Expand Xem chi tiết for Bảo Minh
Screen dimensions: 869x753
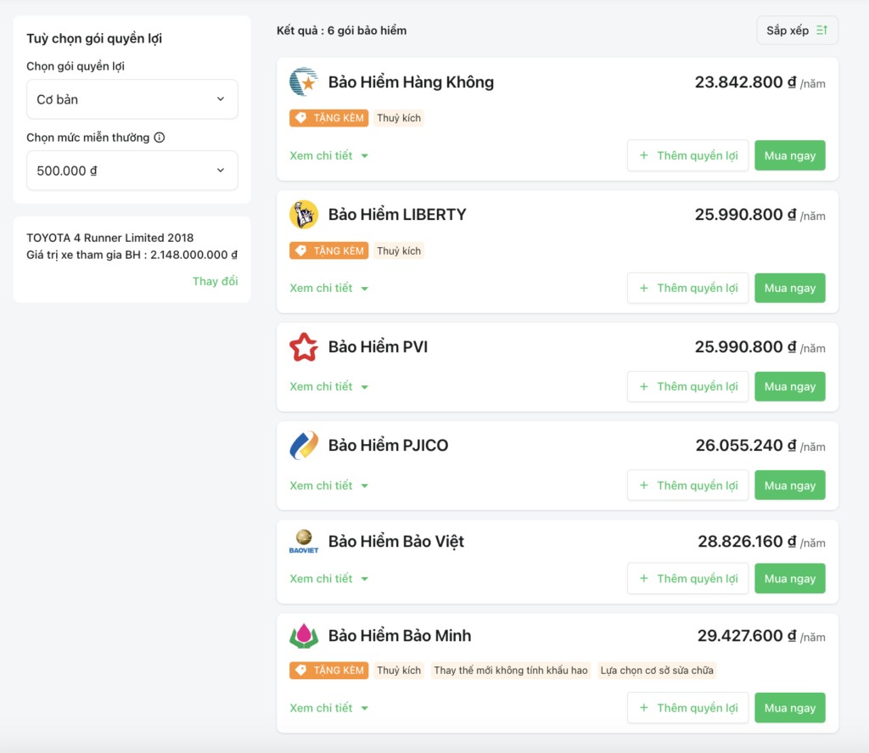(329, 708)
